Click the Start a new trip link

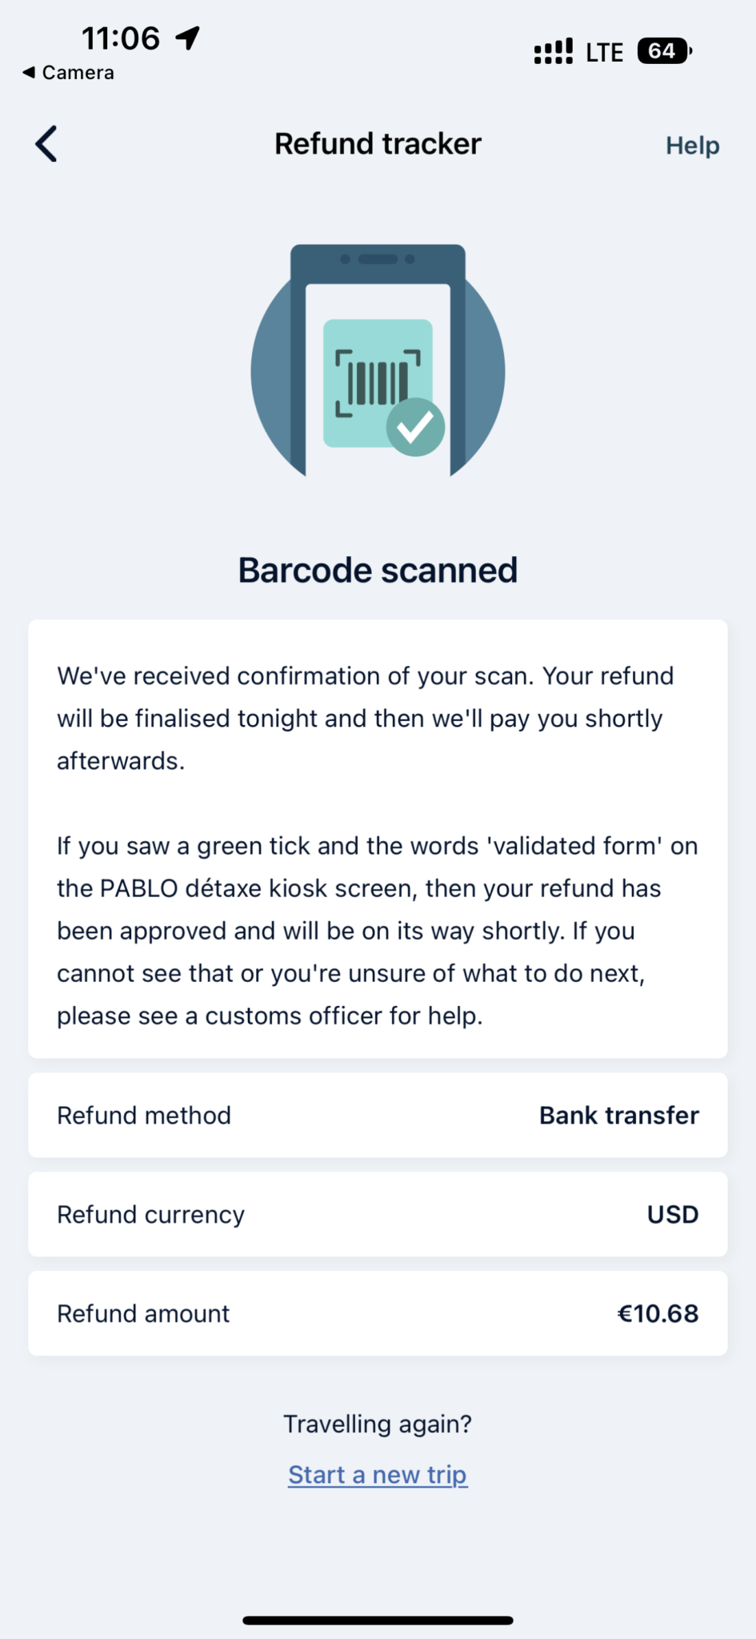pos(378,1474)
